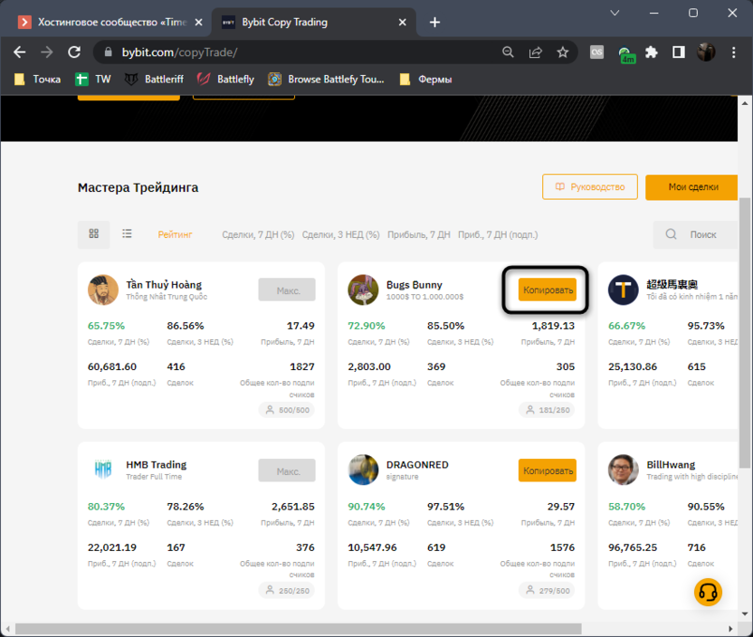Open the browser extensions puzzle icon

coord(651,52)
